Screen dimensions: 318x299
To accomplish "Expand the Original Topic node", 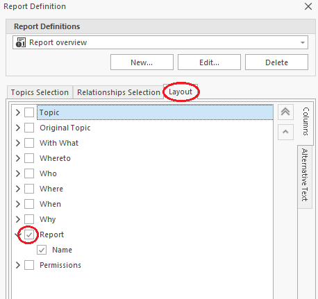I will tap(18, 128).
